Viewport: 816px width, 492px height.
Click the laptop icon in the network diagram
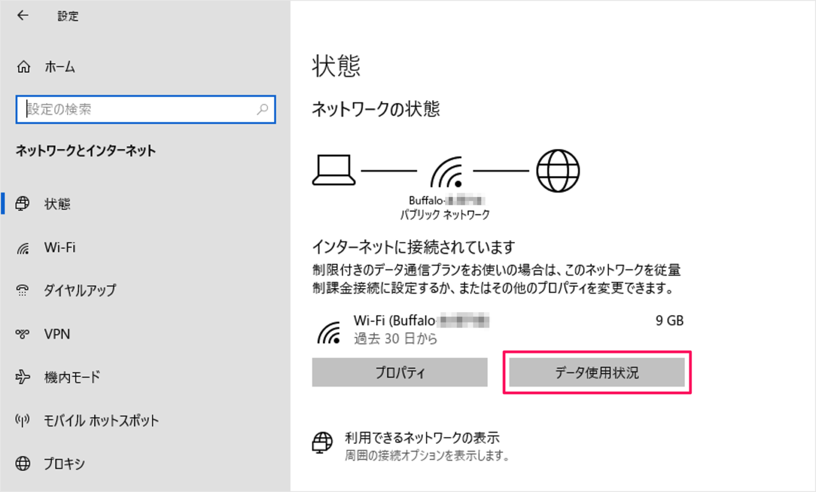tap(334, 170)
